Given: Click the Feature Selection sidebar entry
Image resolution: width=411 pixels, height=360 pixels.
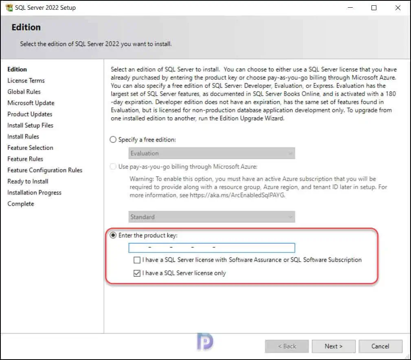Looking at the screenshot, I should point(30,148).
